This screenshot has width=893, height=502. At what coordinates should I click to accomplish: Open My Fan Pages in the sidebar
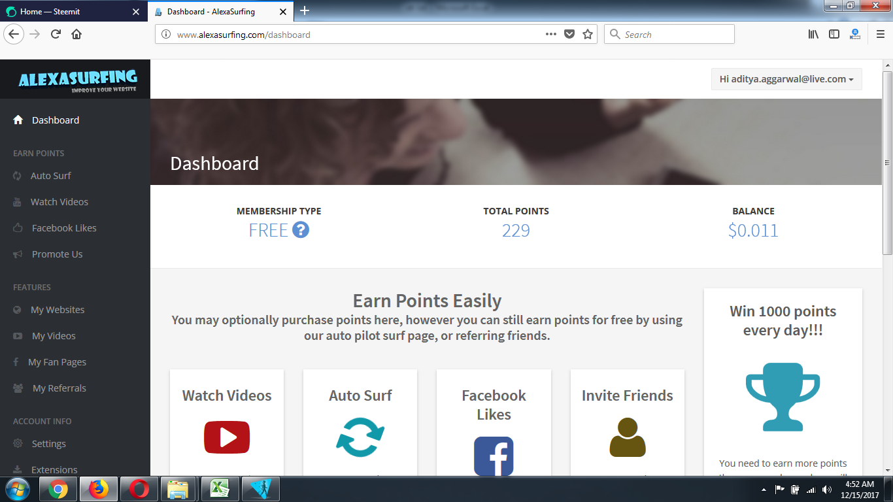click(x=57, y=362)
